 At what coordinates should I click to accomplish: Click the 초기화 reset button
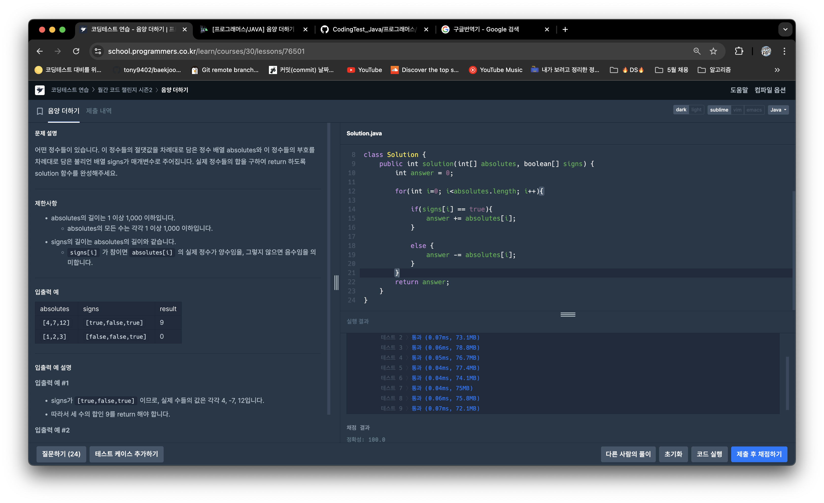tap(673, 454)
